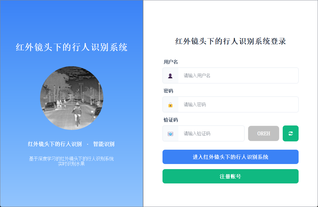The height and width of the screenshot is (207, 318).
Task: Click the 智能识别 text under image
Action: tap(104, 144)
